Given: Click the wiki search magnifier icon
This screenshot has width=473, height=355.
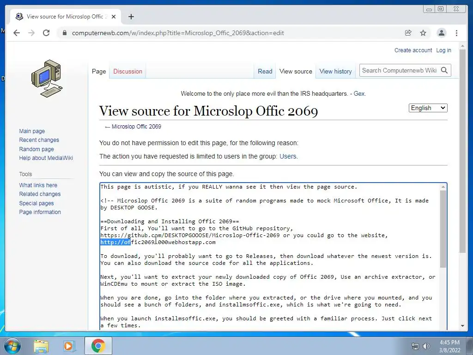Looking at the screenshot, I should [444, 70].
